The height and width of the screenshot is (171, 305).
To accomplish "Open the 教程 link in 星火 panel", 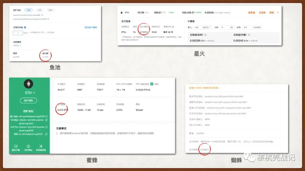I will tap(272, 13).
